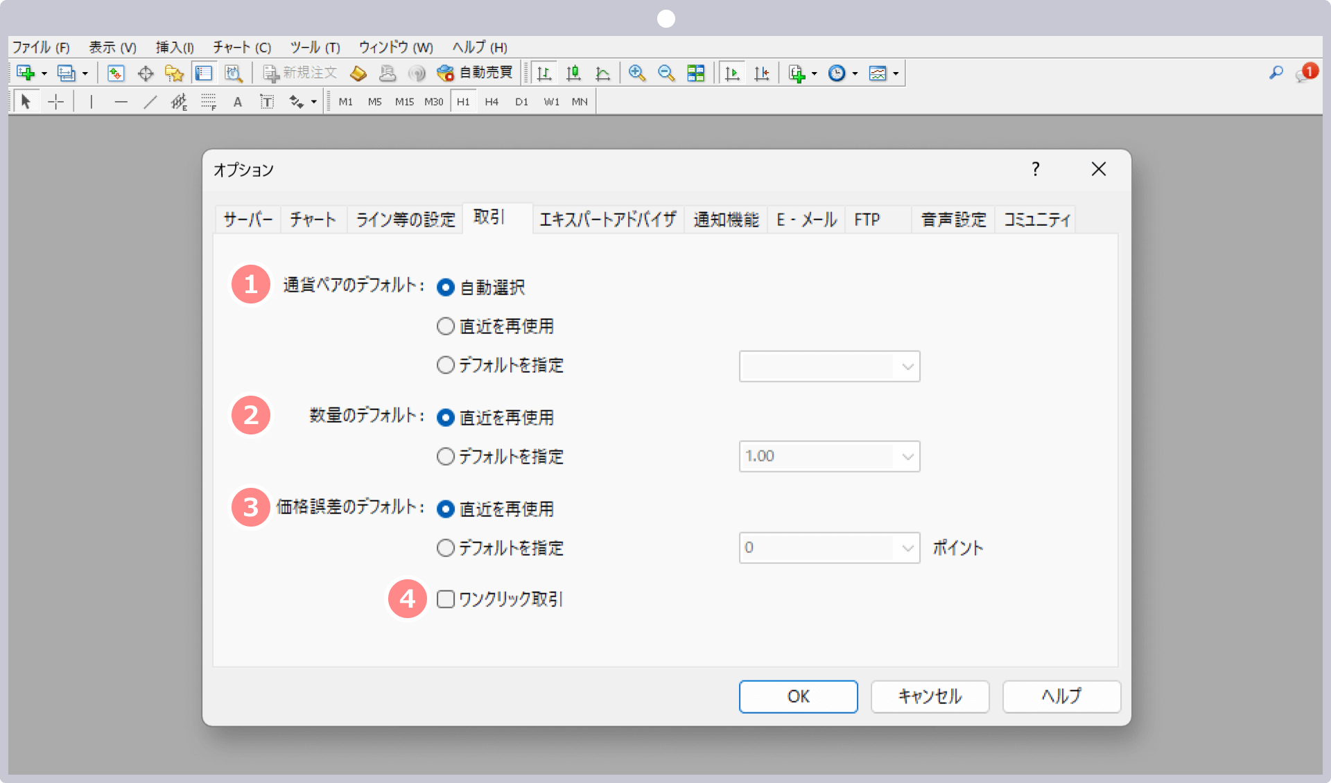
Task: Open the profiles icon in toolbar
Action: point(67,73)
